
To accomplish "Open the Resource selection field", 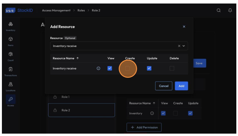I will [x=119, y=46].
